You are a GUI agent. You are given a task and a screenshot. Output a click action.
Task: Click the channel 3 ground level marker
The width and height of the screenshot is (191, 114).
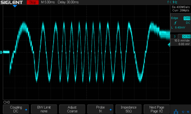pyautogui.click(x=1, y=52)
